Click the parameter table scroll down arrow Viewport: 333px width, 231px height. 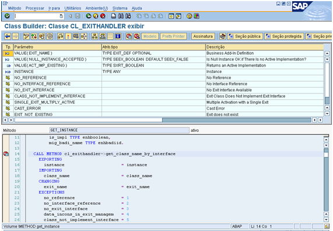[x=327, y=114]
